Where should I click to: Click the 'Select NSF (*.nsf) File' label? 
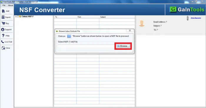[68, 42]
